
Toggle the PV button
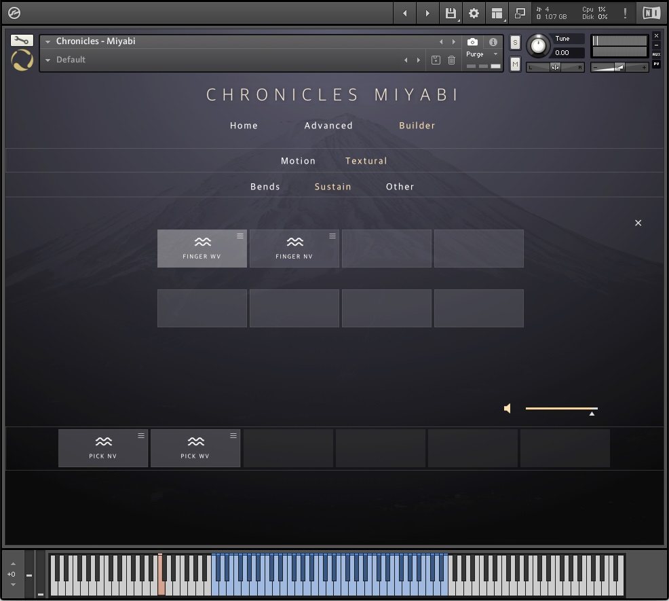[656, 64]
